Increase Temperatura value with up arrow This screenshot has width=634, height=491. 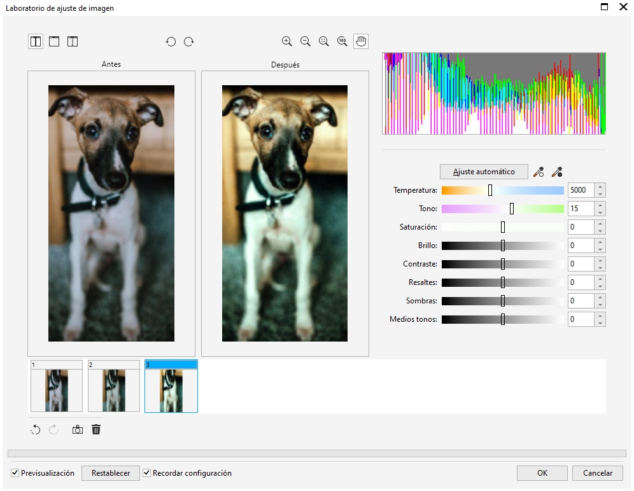[x=600, y=187]
